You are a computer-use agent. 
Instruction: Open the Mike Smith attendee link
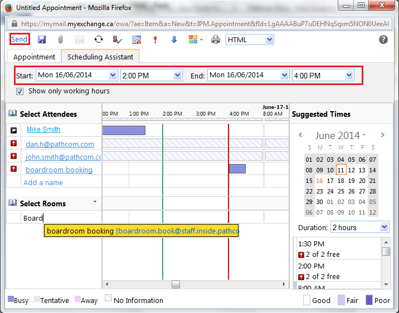pyautogui.click(x=43, y=129)
